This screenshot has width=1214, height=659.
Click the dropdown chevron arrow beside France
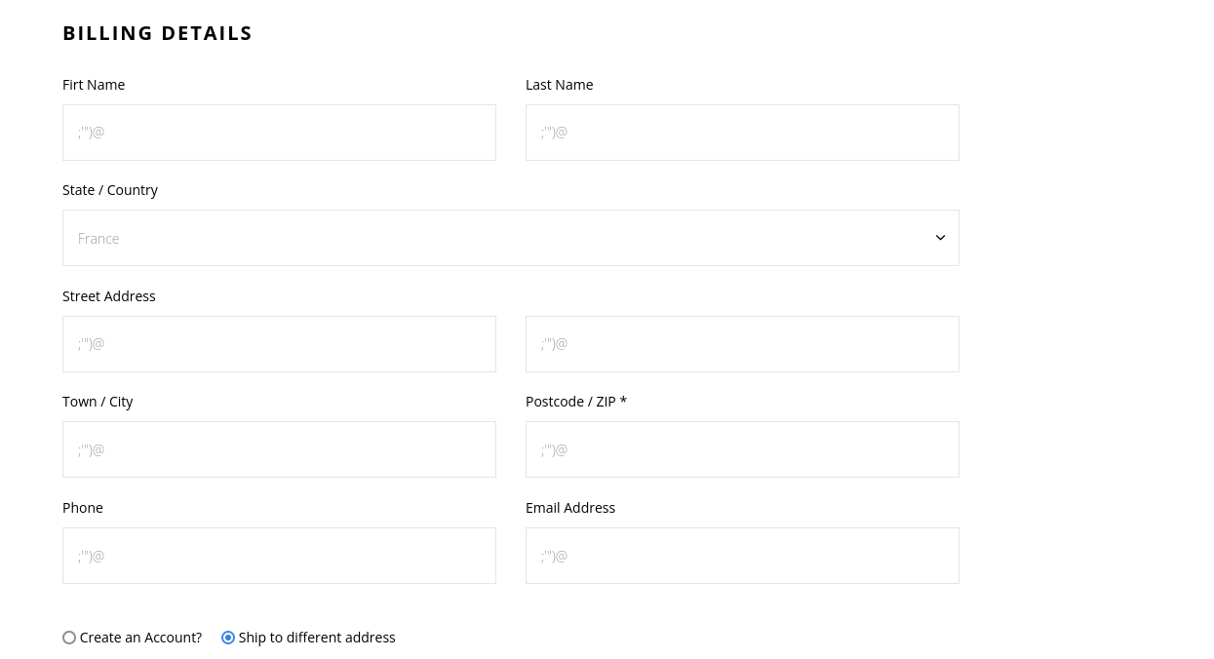940,238
